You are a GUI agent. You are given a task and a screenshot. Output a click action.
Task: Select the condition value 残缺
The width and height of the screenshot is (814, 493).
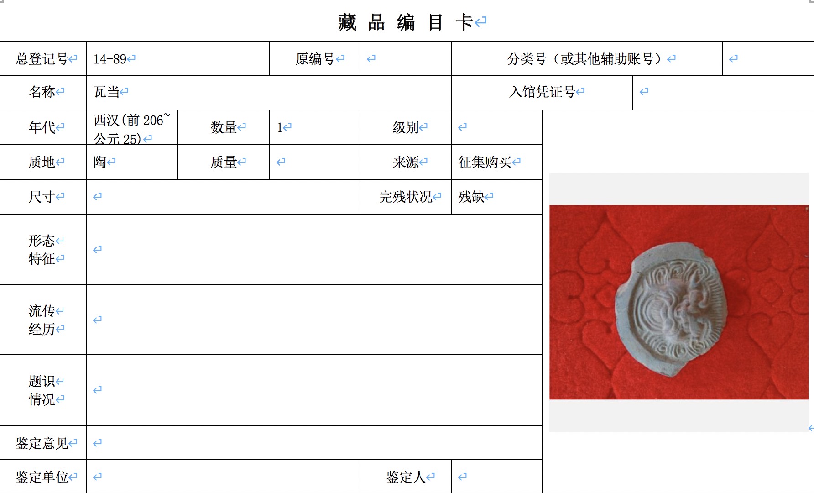pyautogui.click(x=471, y=197)
